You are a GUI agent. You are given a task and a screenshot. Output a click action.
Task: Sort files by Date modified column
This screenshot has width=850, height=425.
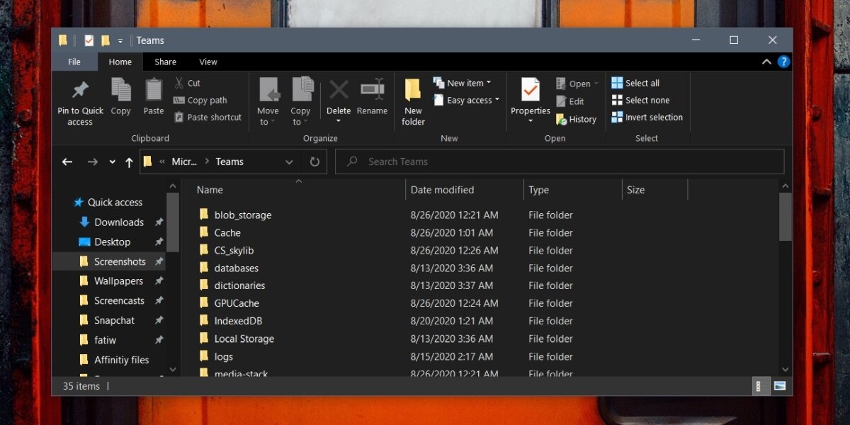(x=442, y=190)
